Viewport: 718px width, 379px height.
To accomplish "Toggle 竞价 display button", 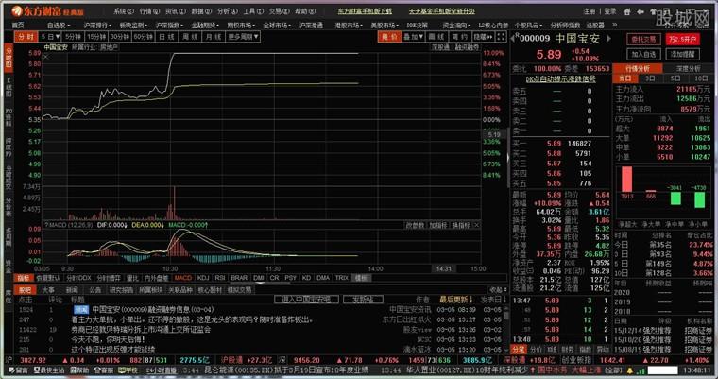I will pos(389,37).
